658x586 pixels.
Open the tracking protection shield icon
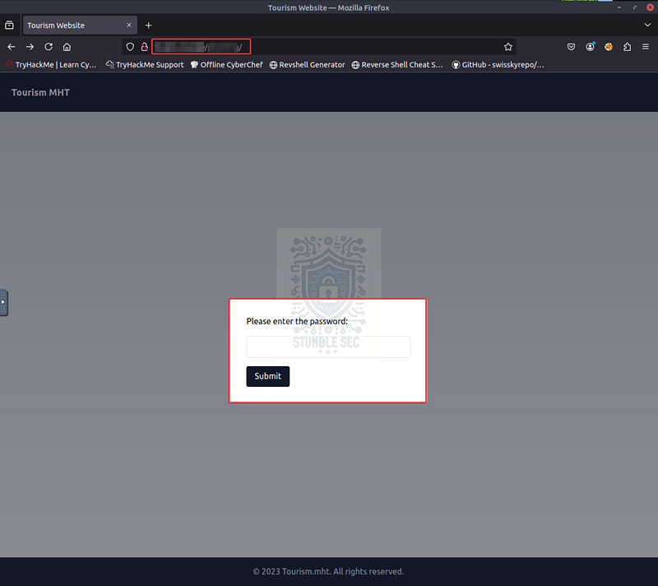(x=130, y=47)
